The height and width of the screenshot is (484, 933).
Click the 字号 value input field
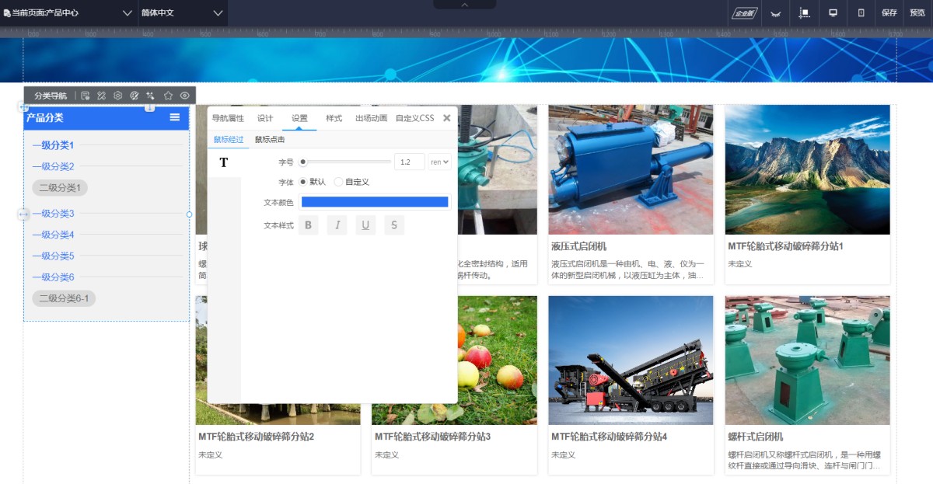pos(409,162)
